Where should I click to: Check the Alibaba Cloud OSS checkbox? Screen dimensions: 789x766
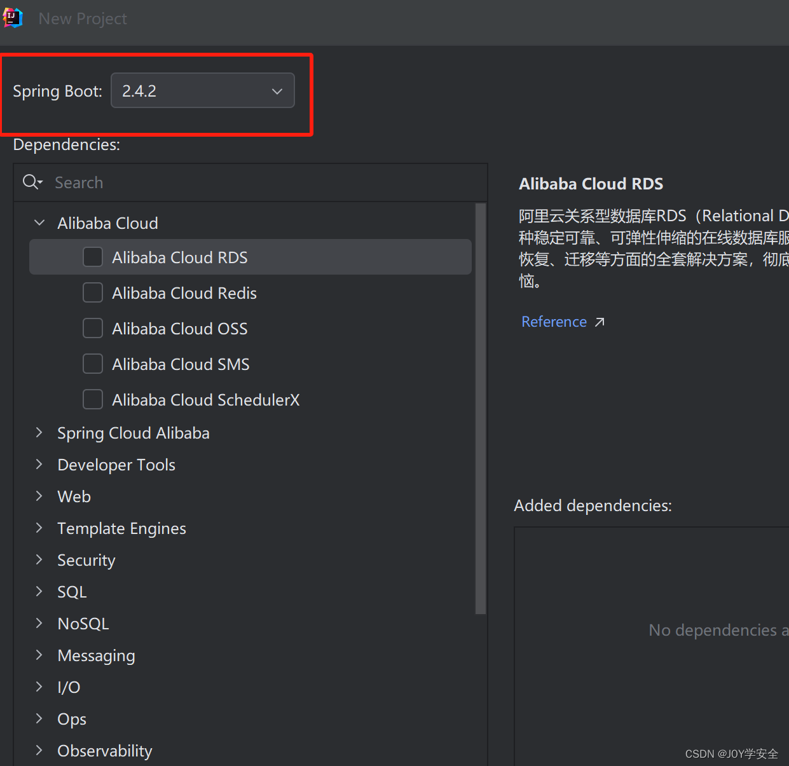pos(93,328)
